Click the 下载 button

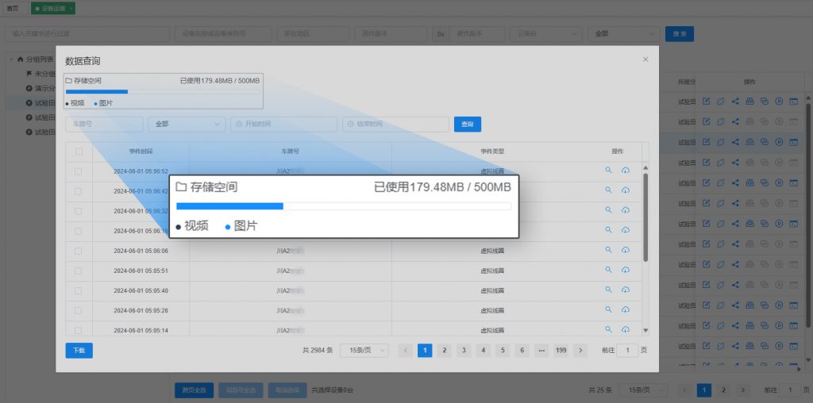click(x=79, y=350)
